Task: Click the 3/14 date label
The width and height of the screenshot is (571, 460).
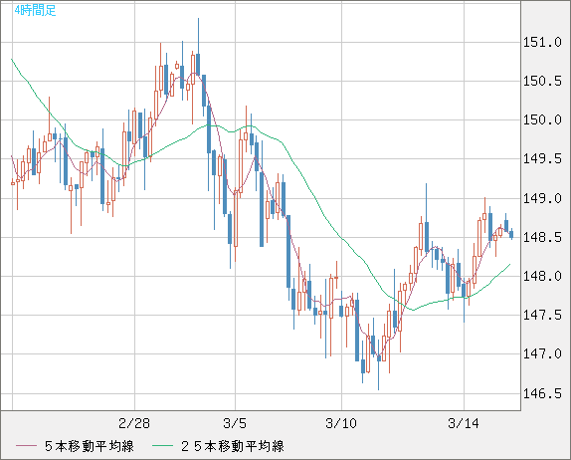Action: click(464, 423)
